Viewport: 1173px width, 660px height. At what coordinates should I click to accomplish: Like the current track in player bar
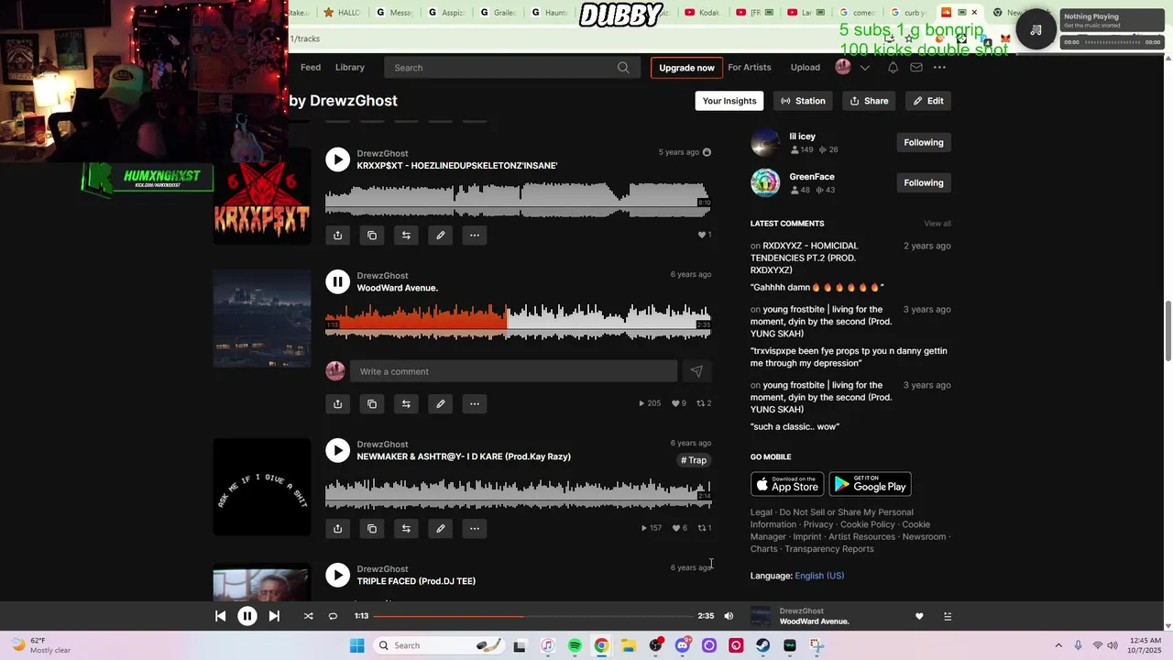click(919, 616)
